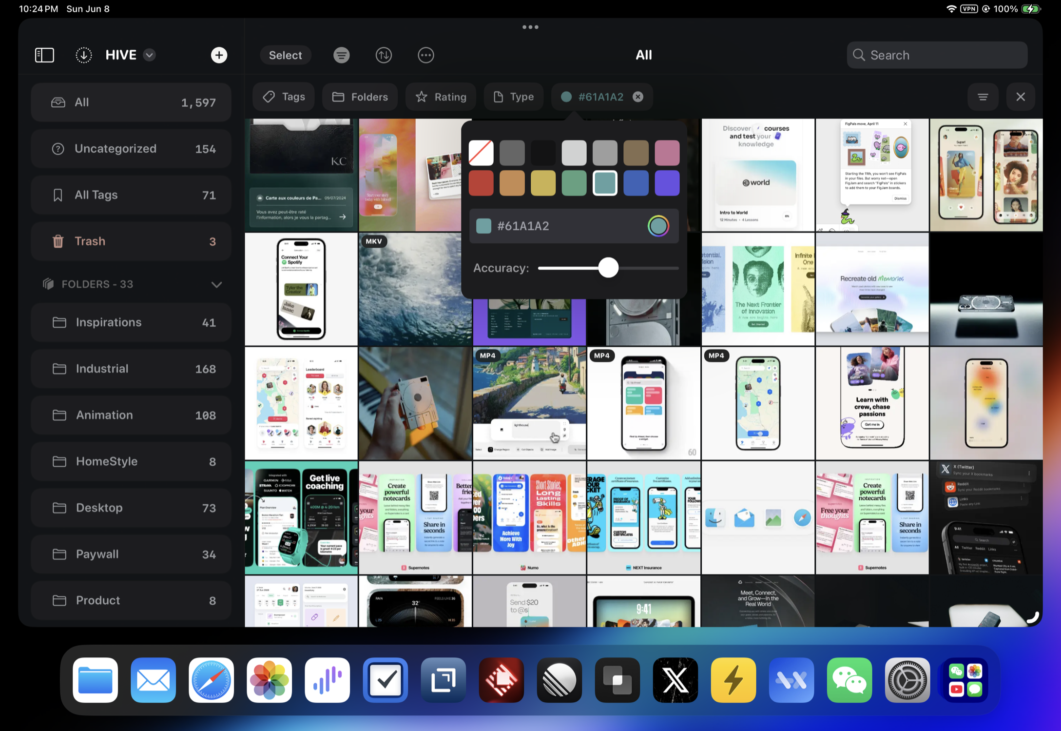Open the HomeStyle folder
This screenshot has width=1061, height=731.
click(131, 461)
